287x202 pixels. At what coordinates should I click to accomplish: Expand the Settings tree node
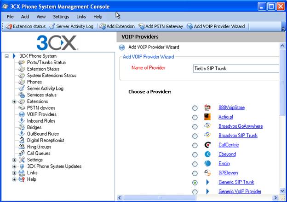(14, 160)
